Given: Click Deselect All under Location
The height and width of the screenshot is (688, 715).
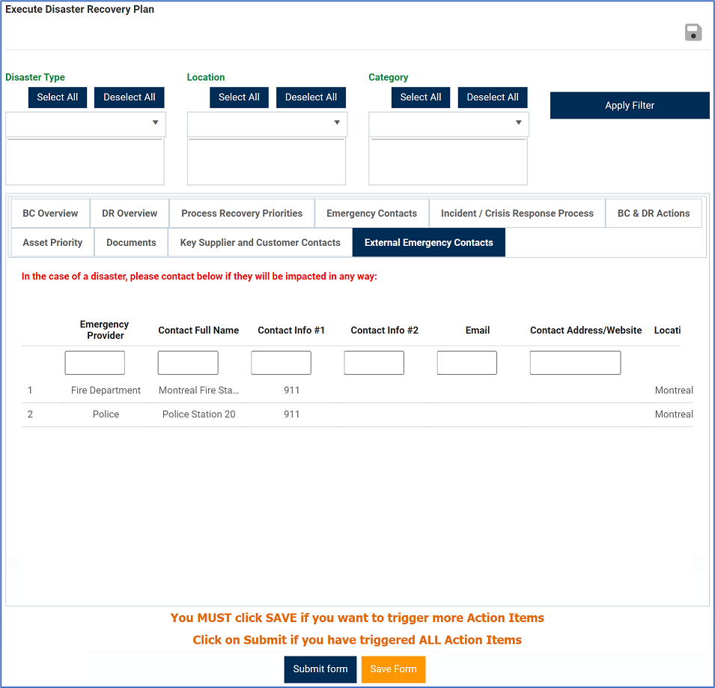Looking at the screenshot, I should pyautogui.click(x=311, y=97).
